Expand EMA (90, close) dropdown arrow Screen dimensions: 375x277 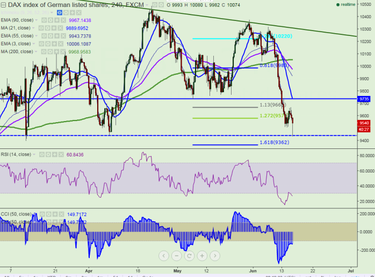coord(37,20)
